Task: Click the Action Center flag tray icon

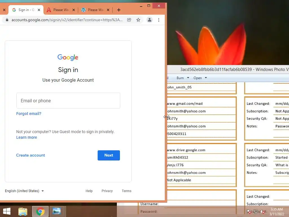Action: tap(249, 211)
